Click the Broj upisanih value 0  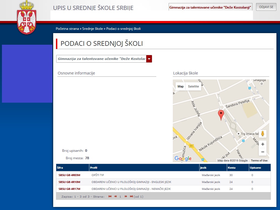point(86,151)
